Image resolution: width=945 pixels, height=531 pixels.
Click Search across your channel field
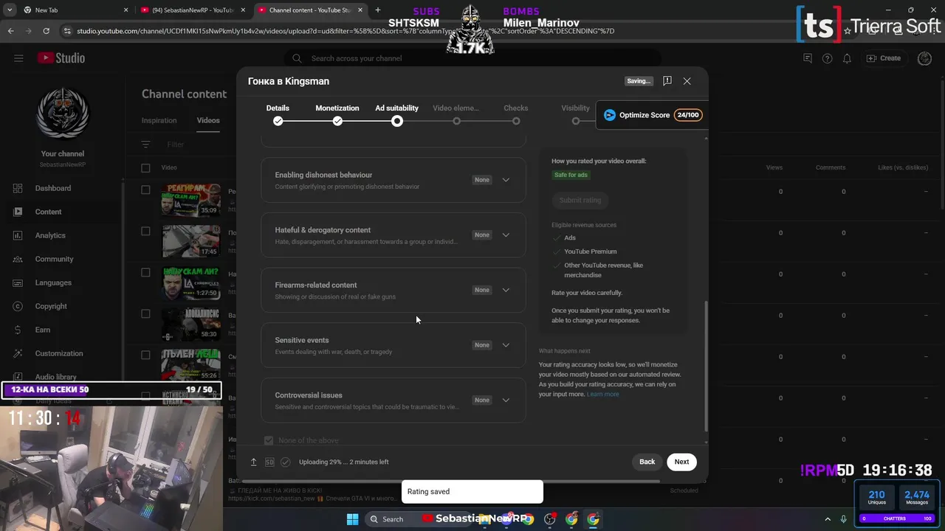click(x=472, y=58)
